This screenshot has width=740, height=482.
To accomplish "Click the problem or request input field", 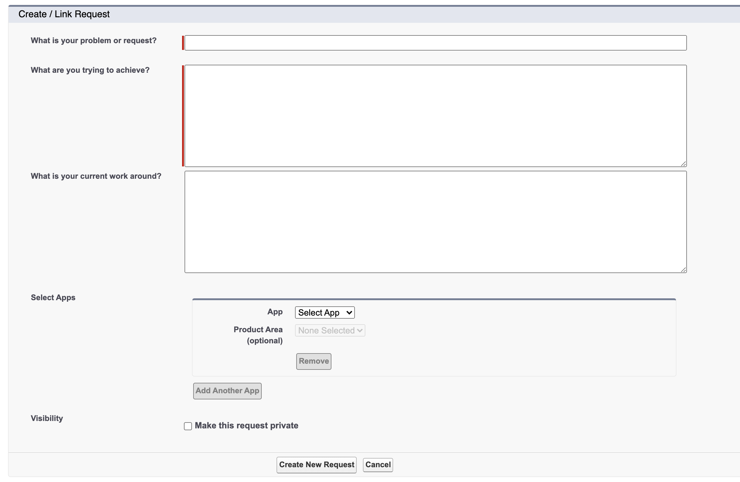I will [x=435, y=43].
